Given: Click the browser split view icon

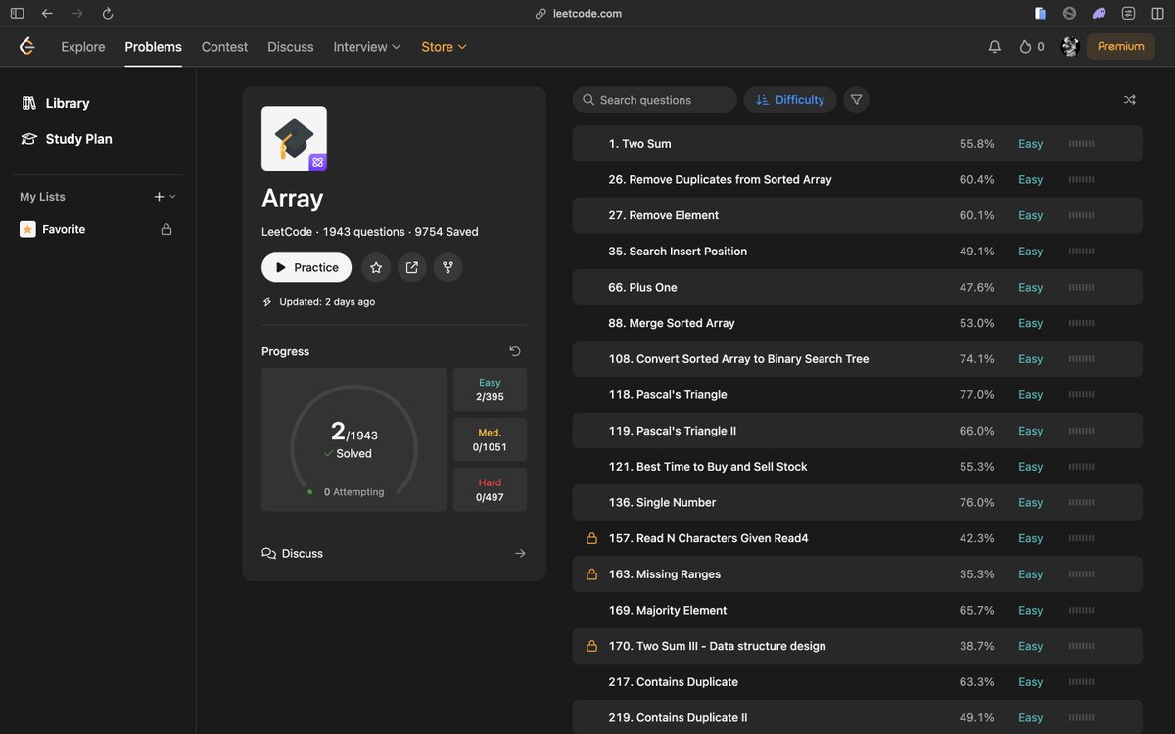Looking at the screenshot, I should pos(1158,14).
